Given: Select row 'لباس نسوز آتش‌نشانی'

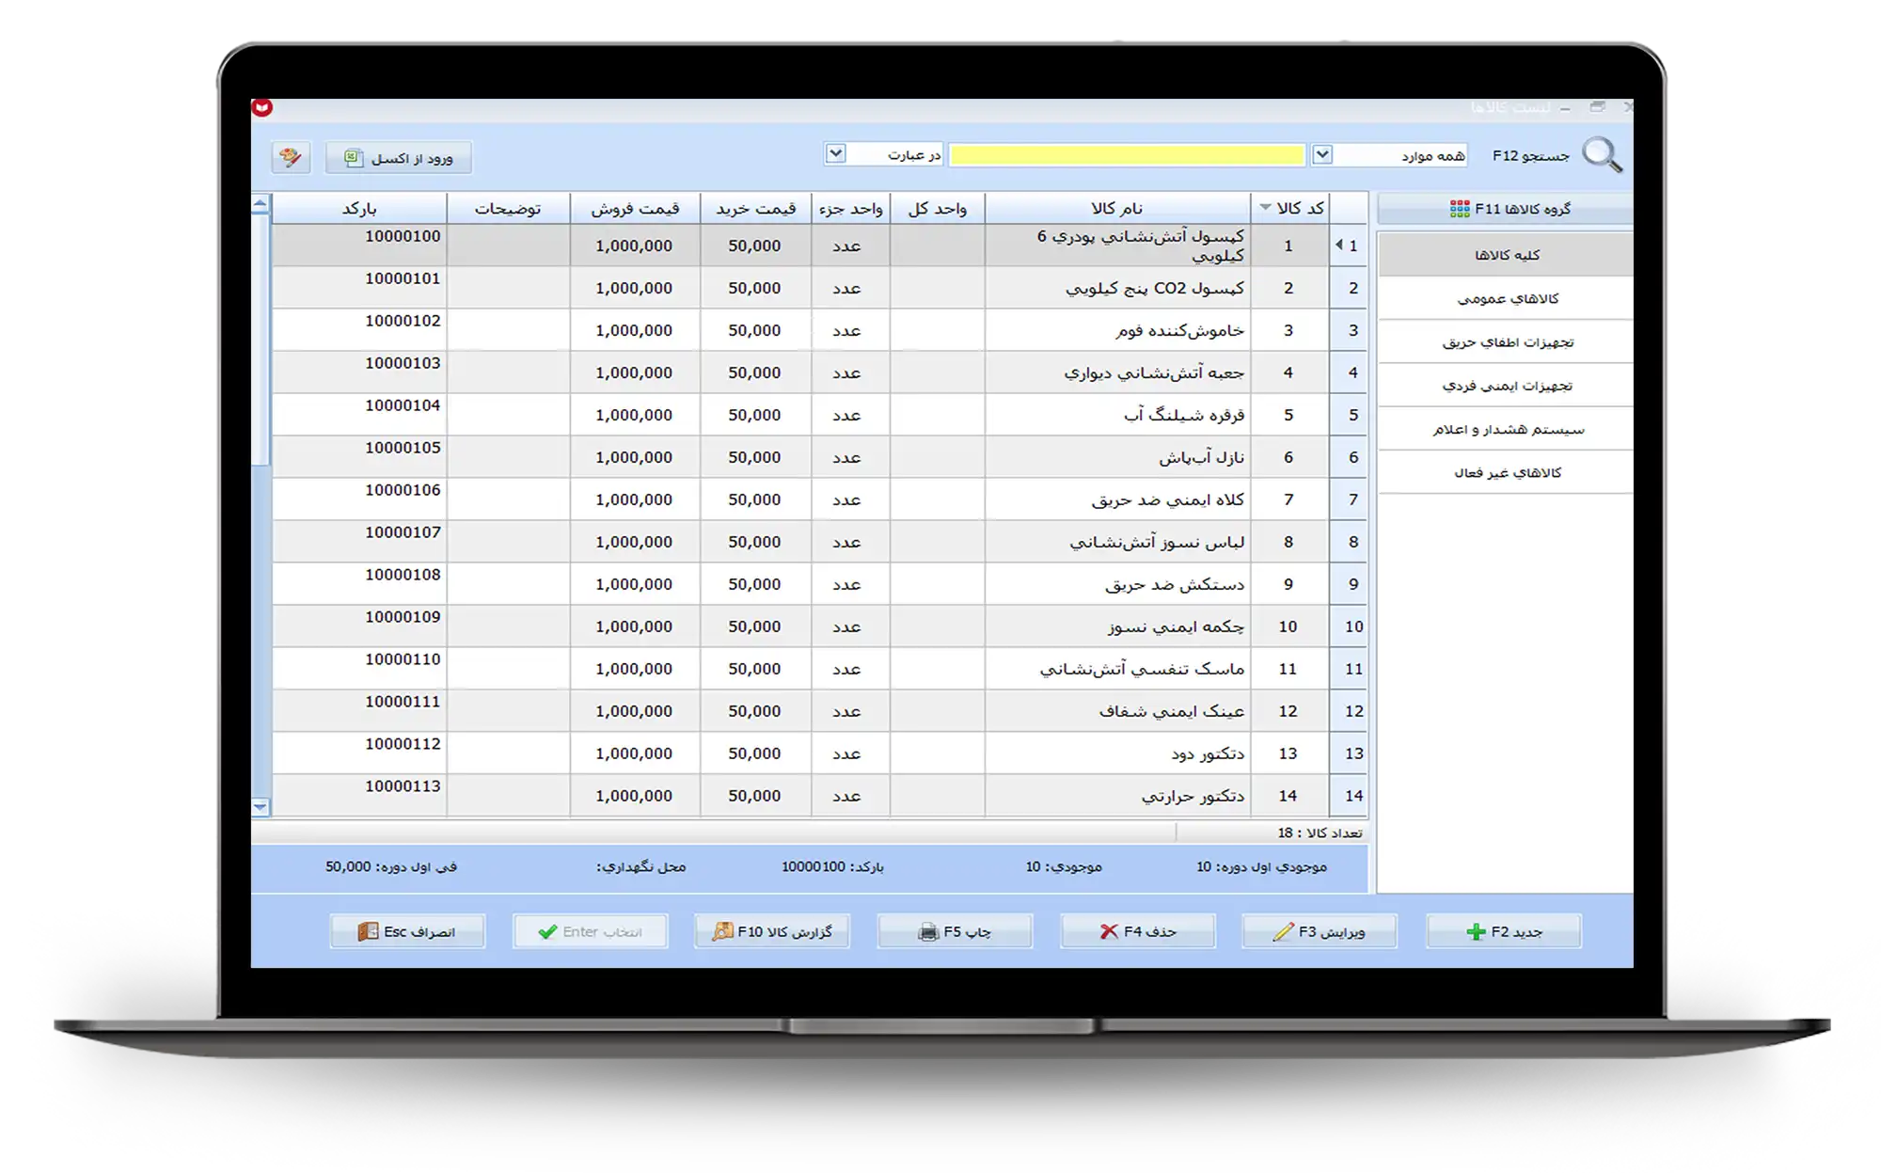Looking at the screenshot, I should pyautogui.click(x=819, y=542).
